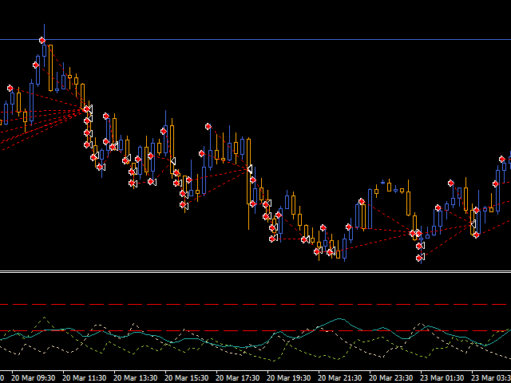Image resolution: width=511 pixels, height=383 pixels.
Task: Select the red arrow above the 20 Mar 15:30 swing high
Action: (208, 126)
